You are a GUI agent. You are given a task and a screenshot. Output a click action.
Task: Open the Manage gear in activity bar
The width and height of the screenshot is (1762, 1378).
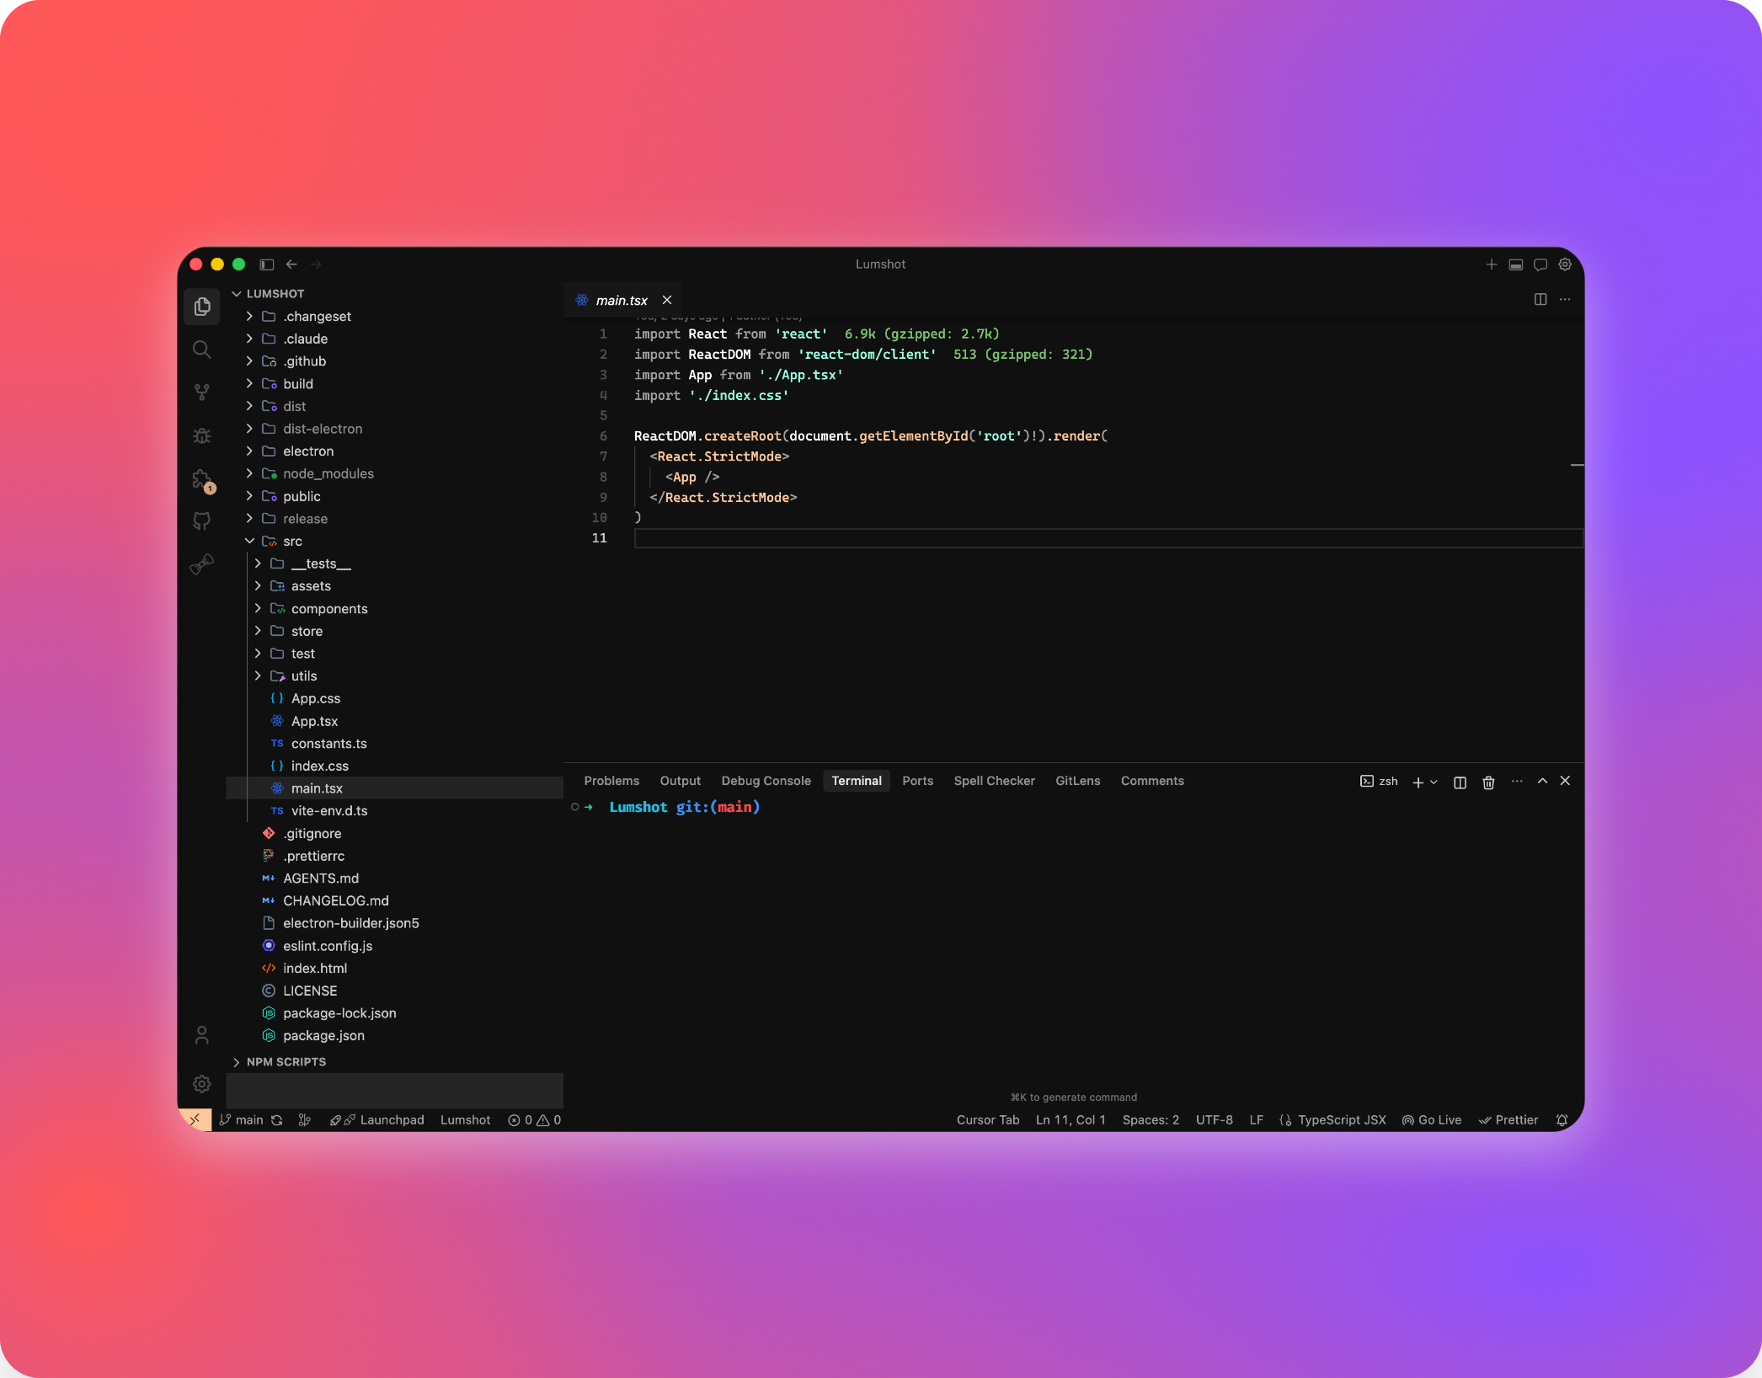[x=201, y=1084]
